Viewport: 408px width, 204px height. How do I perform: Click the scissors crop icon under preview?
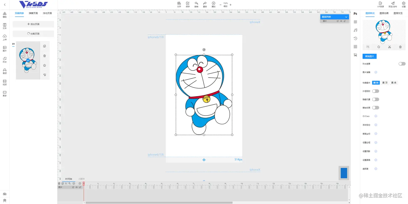[389, 47]
